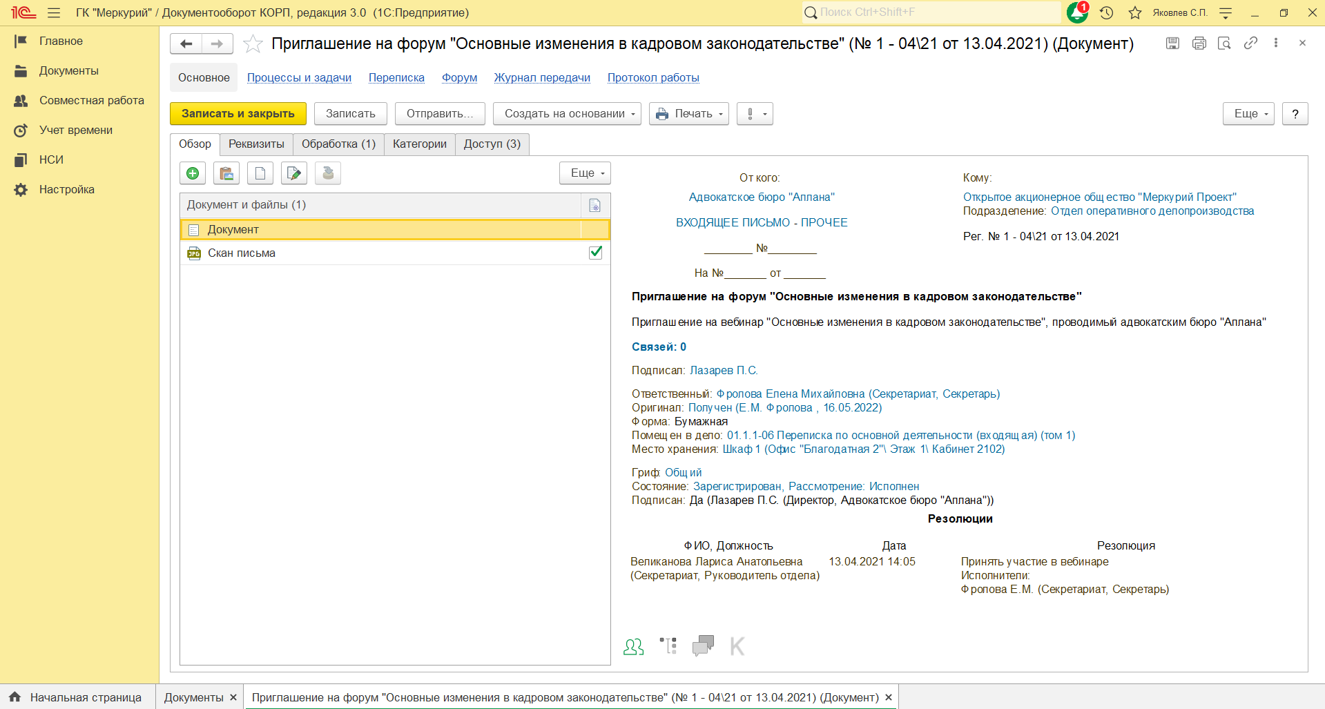Toggle file preview page icon in list header

[x=594, y=205]
